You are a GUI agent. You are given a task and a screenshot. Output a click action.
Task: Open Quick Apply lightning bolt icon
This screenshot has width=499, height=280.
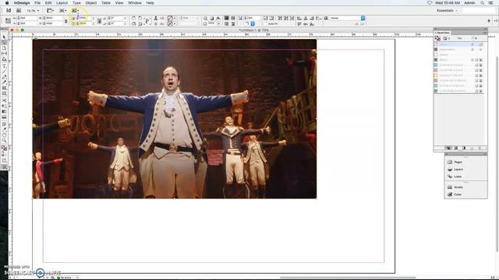click(489, 21)
